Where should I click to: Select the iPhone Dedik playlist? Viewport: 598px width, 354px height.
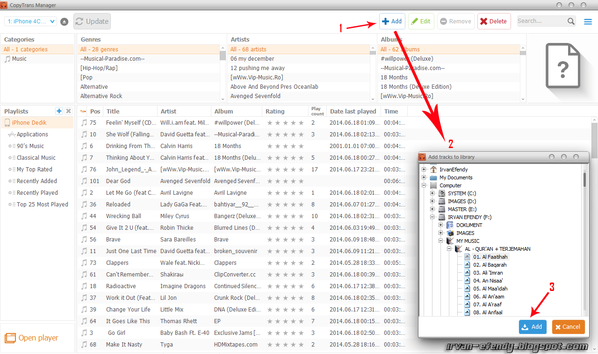(37, 123)
